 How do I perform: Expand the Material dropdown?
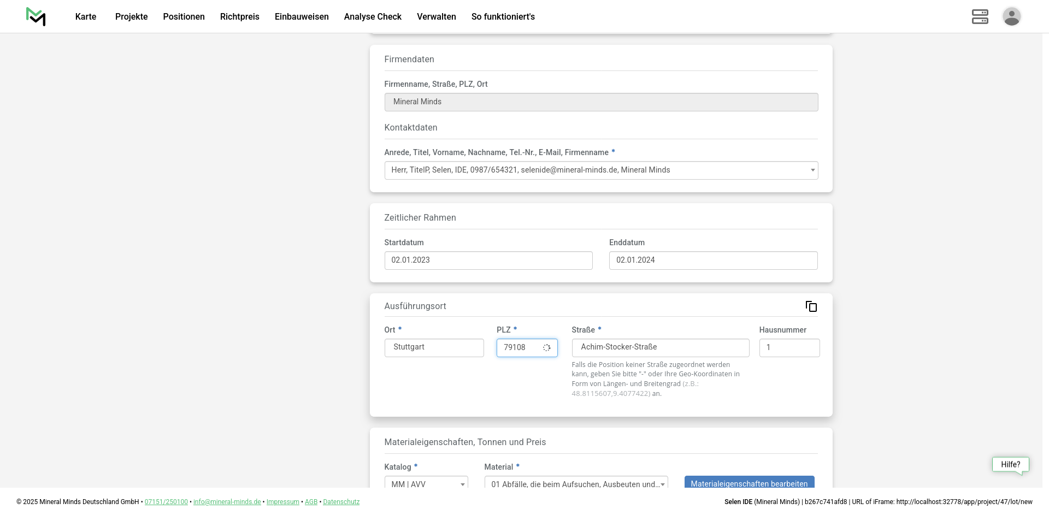(575, 483)
